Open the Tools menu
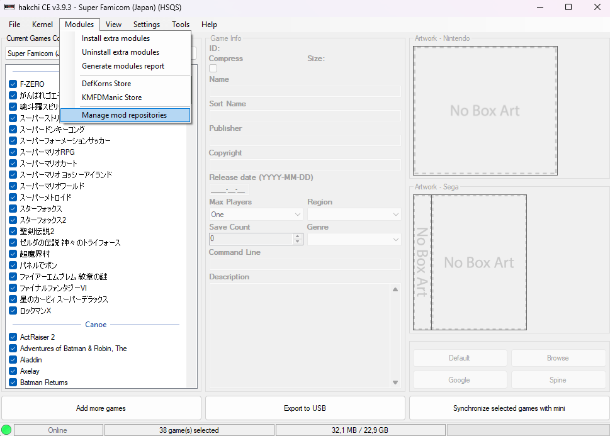This screenshot has width=610, height=436. click(181, 24)
